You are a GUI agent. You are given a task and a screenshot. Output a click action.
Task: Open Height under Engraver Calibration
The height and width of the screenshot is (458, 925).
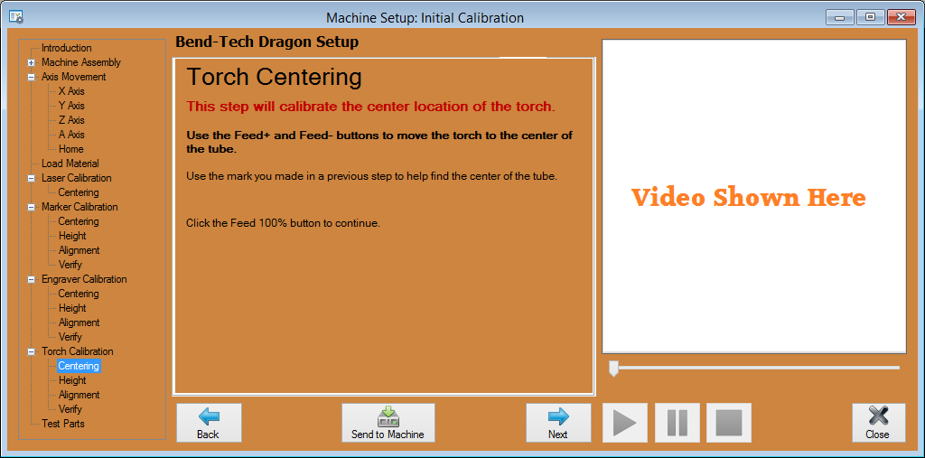pos(72,308)
